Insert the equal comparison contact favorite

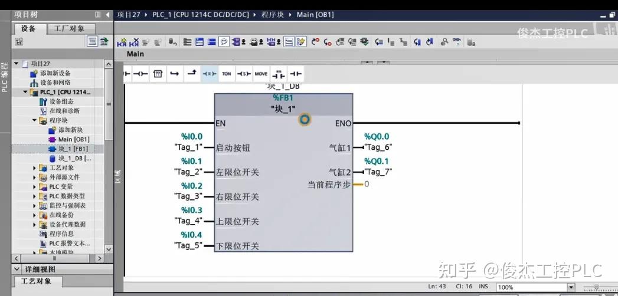pyautogui.click(x=278, y=74)
